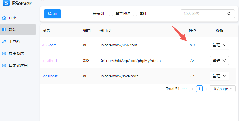Click inside the 输入域名 search field
This screenshot has height=121, width=239.
[x=203, y=14]
